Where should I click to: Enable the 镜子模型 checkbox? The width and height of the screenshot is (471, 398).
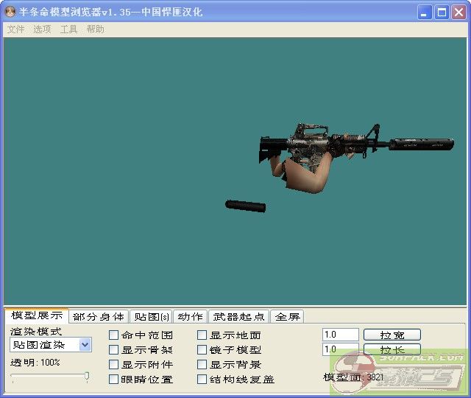point(202,350)
